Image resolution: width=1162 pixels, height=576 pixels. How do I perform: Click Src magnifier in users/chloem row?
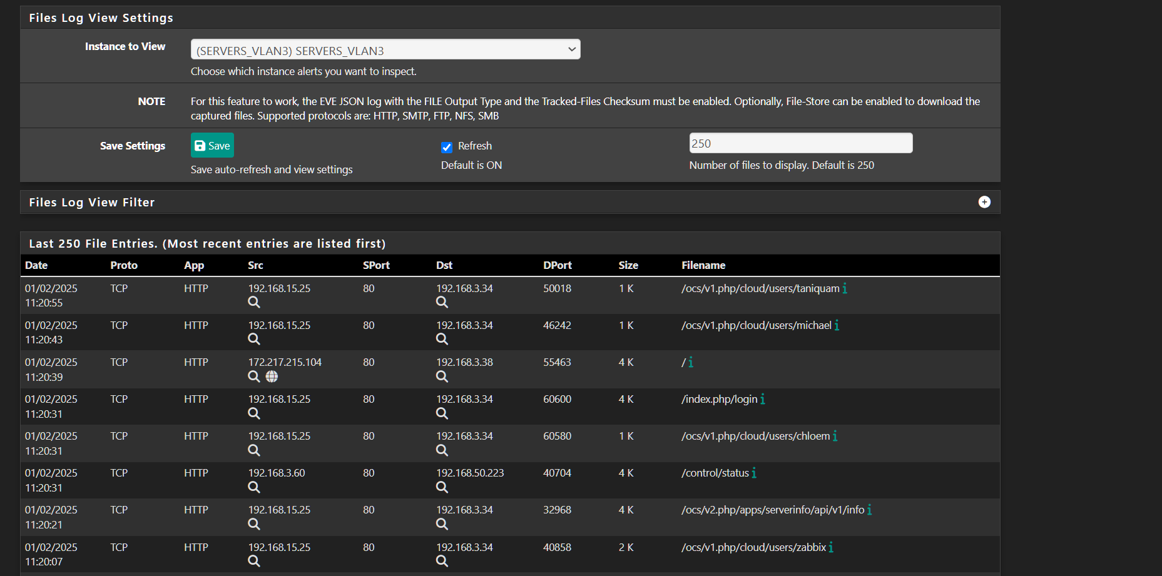[x=253, y=450]
